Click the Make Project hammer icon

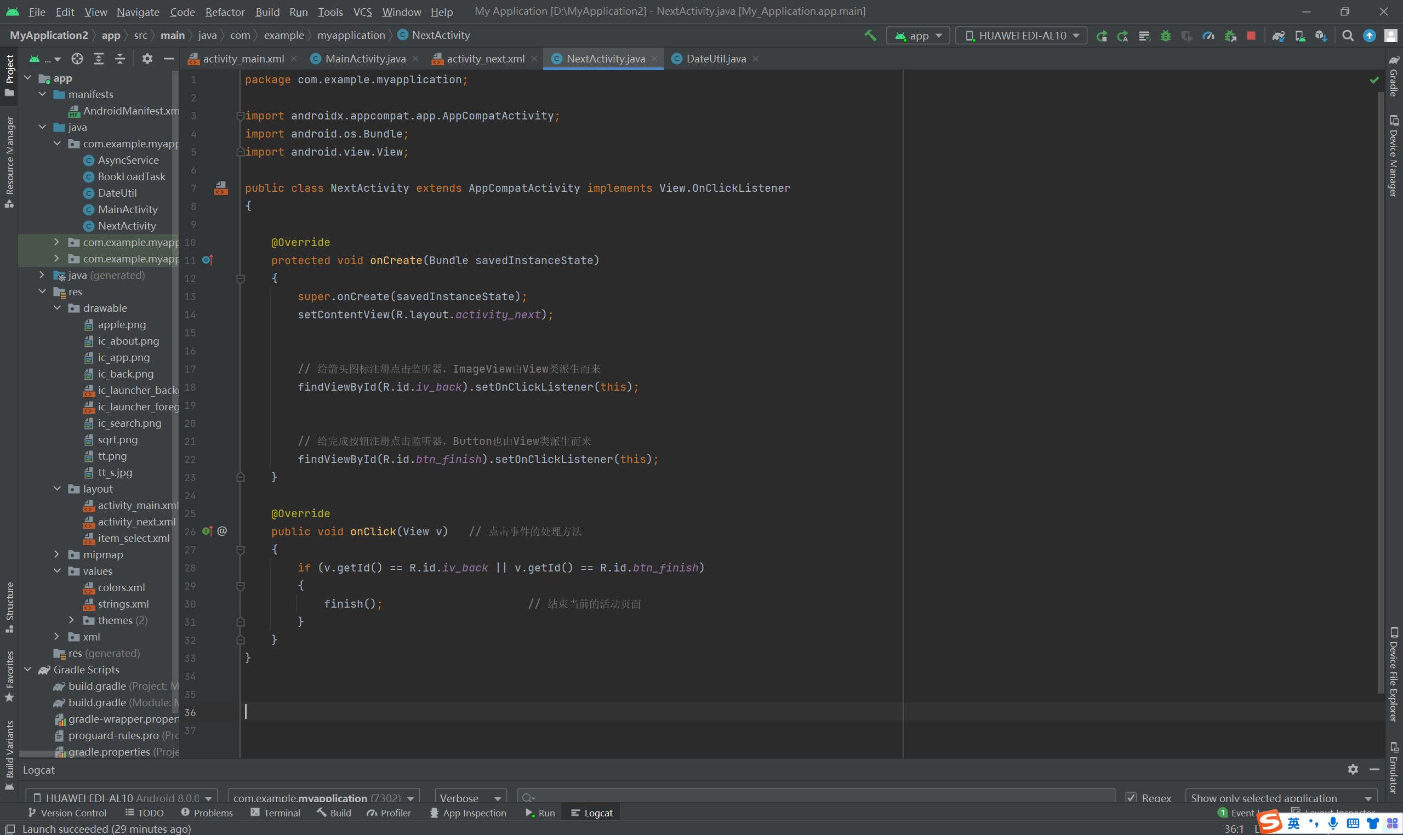(x=870, y=36)
